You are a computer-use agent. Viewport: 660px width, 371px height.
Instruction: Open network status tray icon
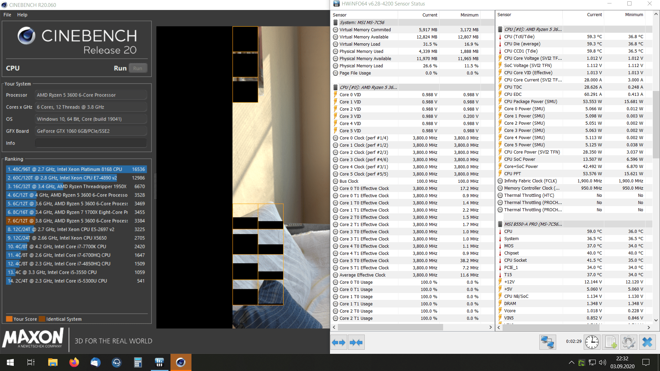coord(592,362)
